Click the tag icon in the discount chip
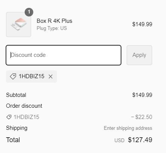Screen dimensions: 166x153 tap(13, 76)
